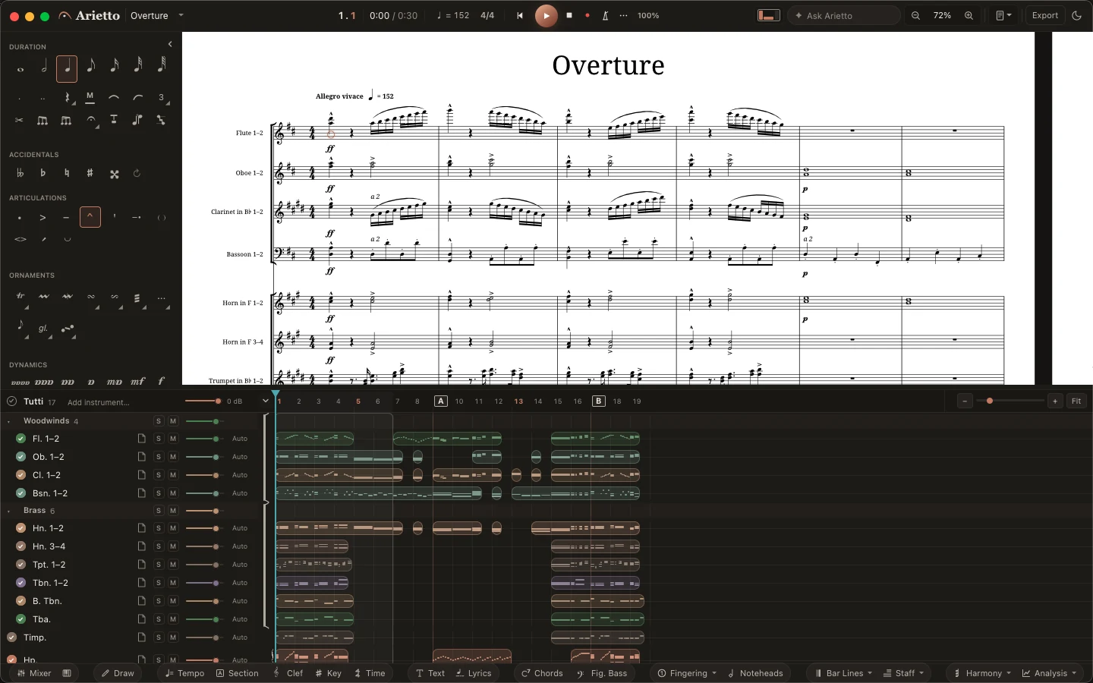Image resolution: width=1093 pixels, height=683 pixels.
Task: Switch to dark mode moon icon
Action: [1076, 16]
